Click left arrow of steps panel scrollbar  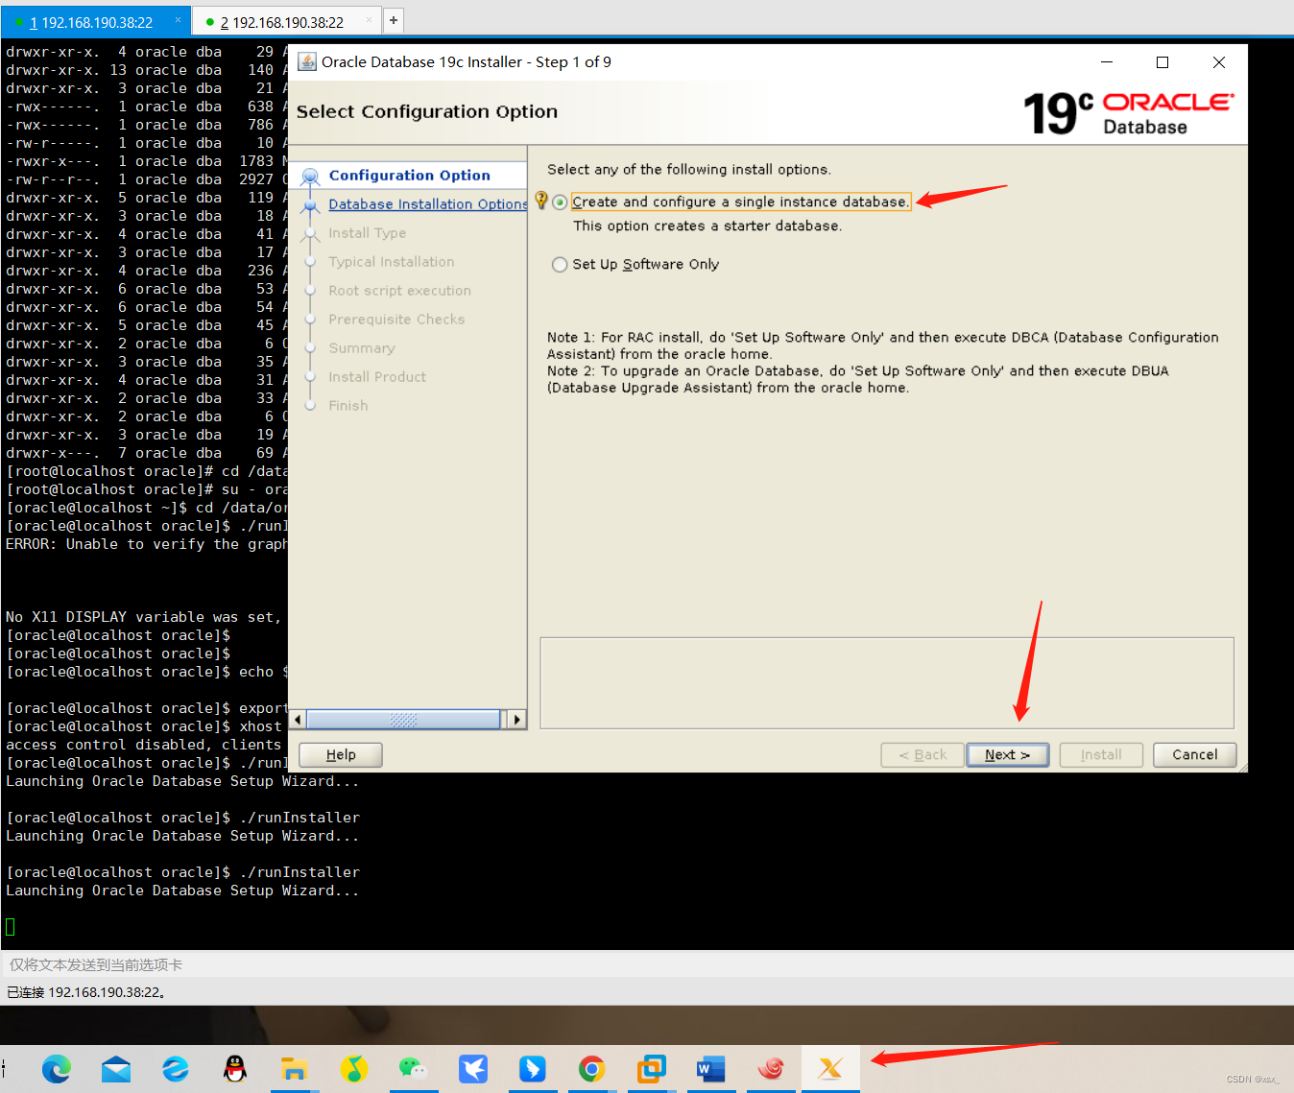[x=298, y=720]
